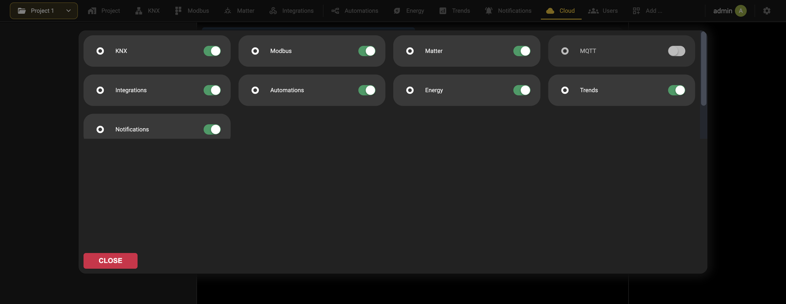Viewport: 786px width, 304px height.
Task: Click the folder icon beside Project 1
Action: point(22,11)
